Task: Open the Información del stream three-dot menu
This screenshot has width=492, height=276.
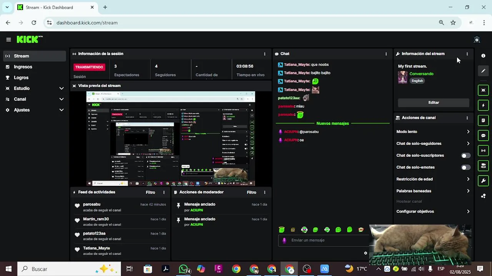Action: coord(467,54)
